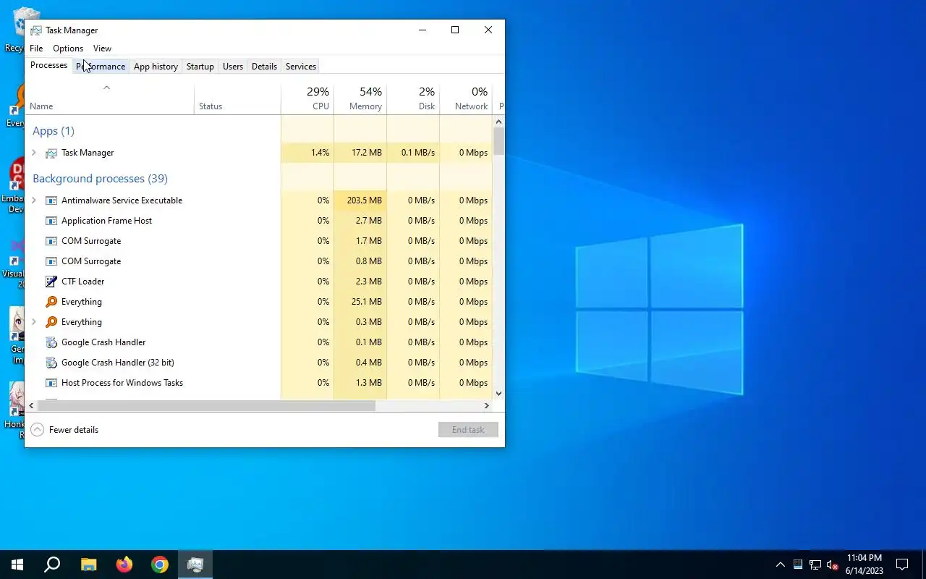Switch to the Services tab
This screenshot has height=579, width=926.
(x=301, y=67)
